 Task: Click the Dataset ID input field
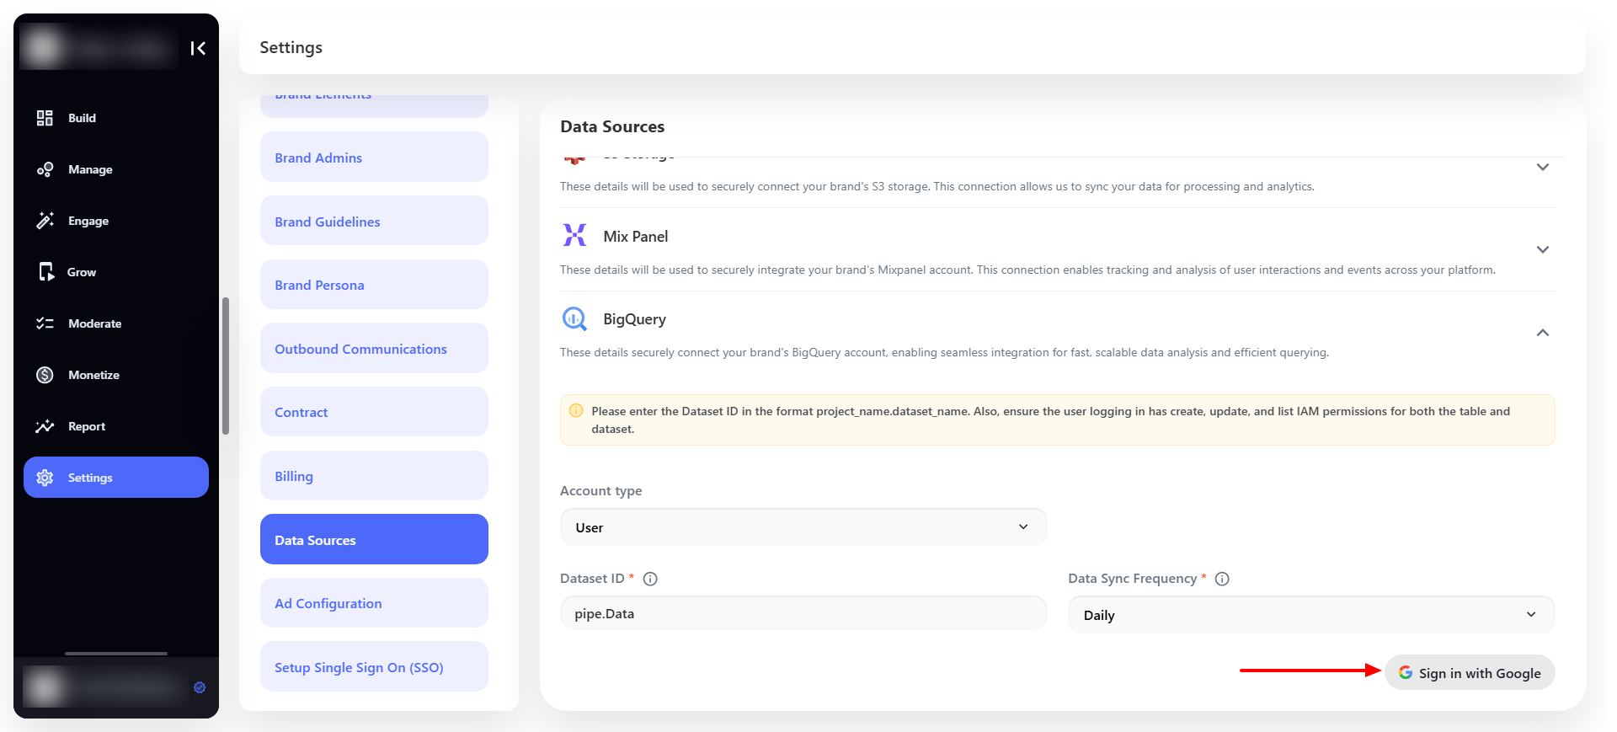coord(803,613)
